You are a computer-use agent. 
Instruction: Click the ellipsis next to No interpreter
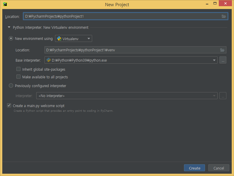[223, 96]
